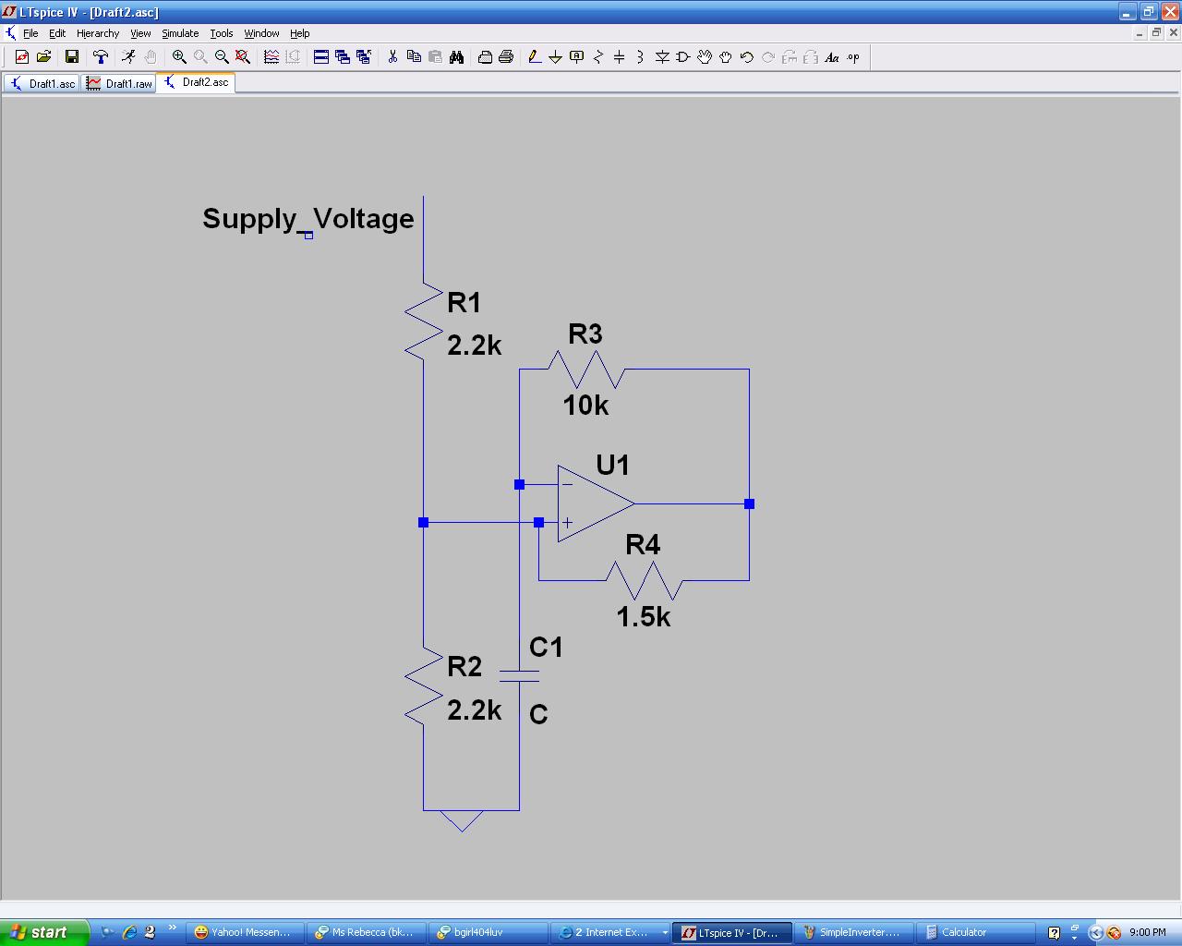
Task: Open the Hierarchy menu
Action: coord(98,33)
